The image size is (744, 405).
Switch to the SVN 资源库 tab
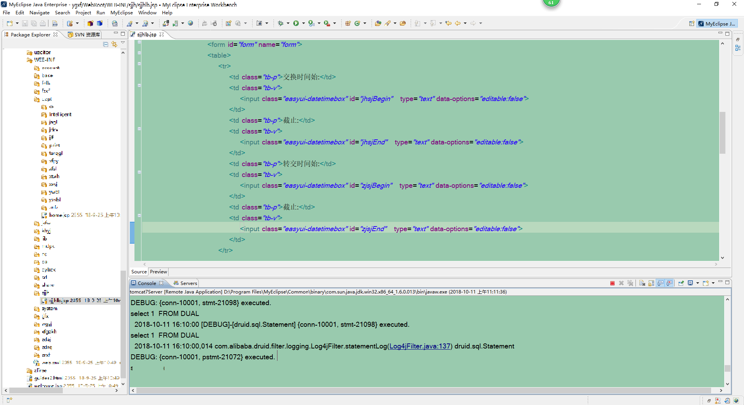84,34
